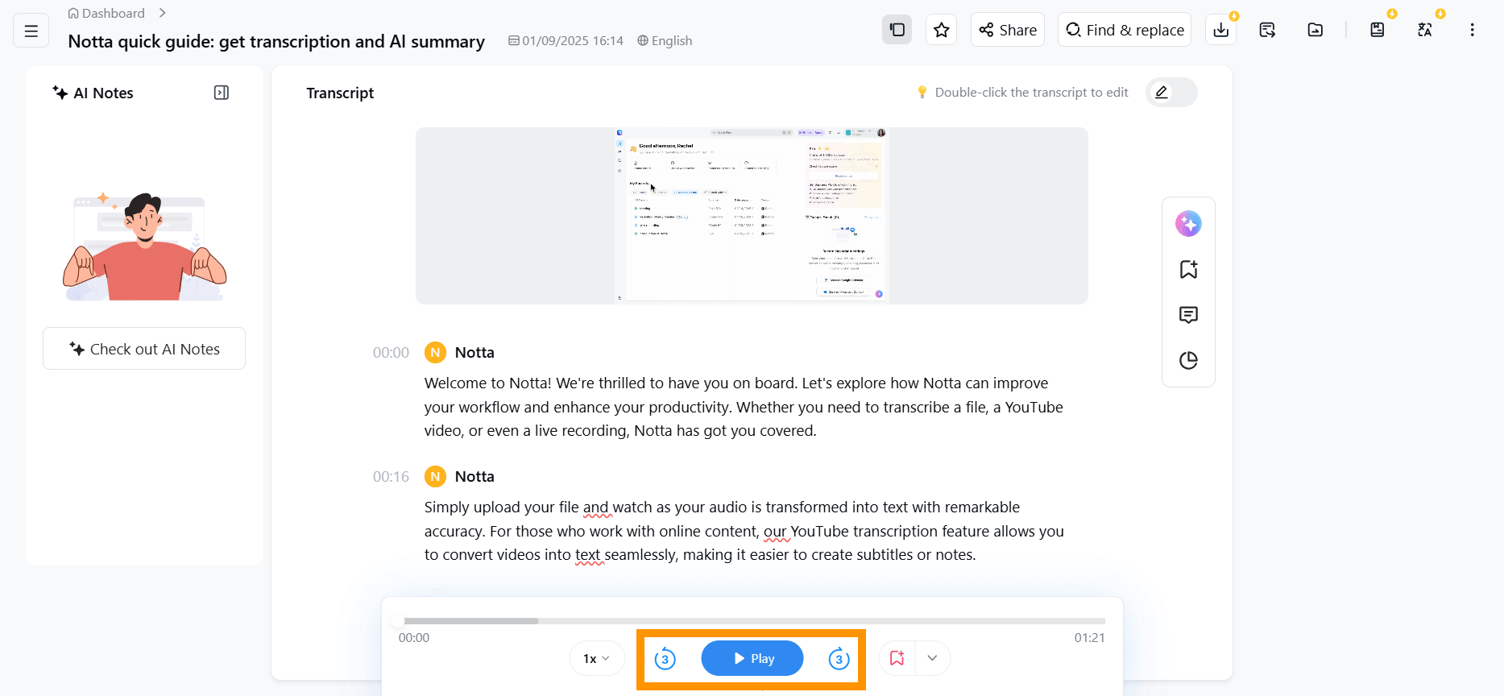Click the Transcript heading
The height and width of the screenshot is (696, 1504).
point(340,93)
